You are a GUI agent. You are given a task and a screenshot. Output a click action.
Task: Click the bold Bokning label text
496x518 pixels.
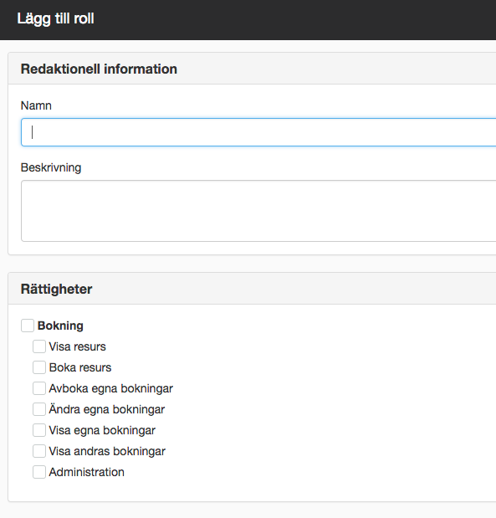[60, 326]
